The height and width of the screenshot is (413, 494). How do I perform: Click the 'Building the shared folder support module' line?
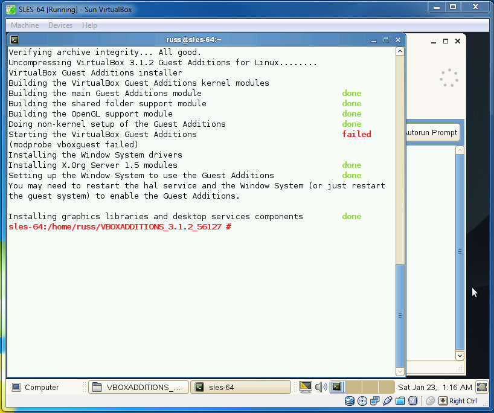pos(107,103)
